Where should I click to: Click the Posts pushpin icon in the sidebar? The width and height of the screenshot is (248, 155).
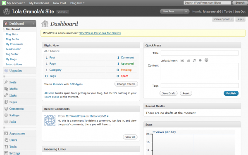click(6, 82)
